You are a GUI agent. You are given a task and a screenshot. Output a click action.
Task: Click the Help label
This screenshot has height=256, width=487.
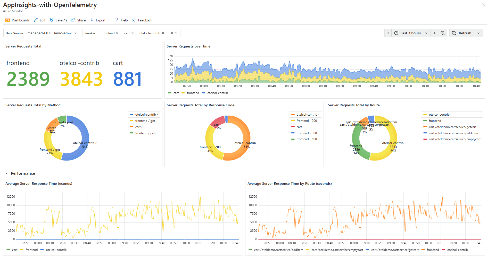click(x=124, y=20)
